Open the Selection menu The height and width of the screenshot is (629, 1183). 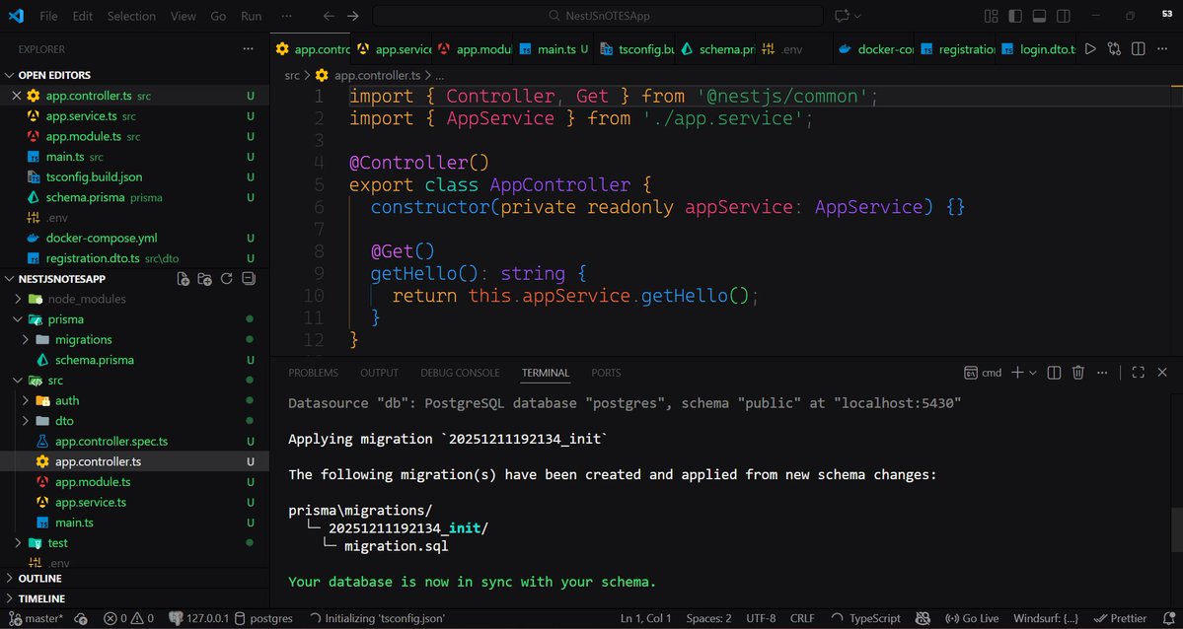(x=131, y=16)
